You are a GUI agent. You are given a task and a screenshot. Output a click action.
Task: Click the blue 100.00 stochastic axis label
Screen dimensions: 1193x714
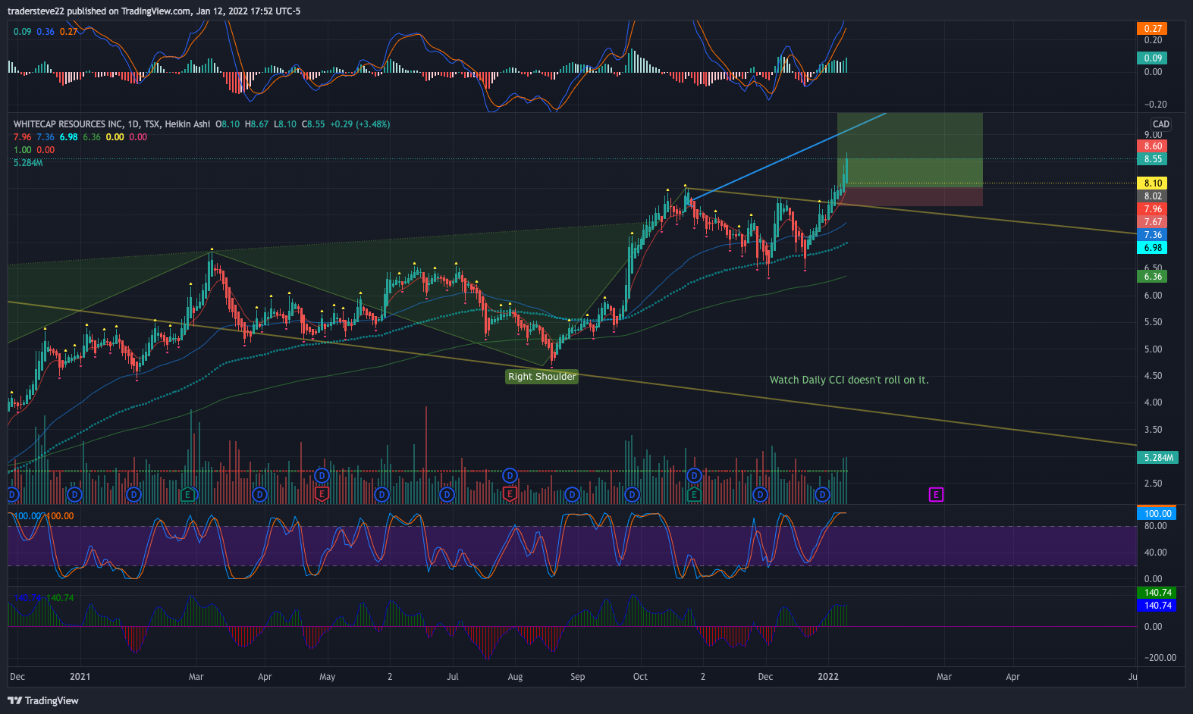1157,514
